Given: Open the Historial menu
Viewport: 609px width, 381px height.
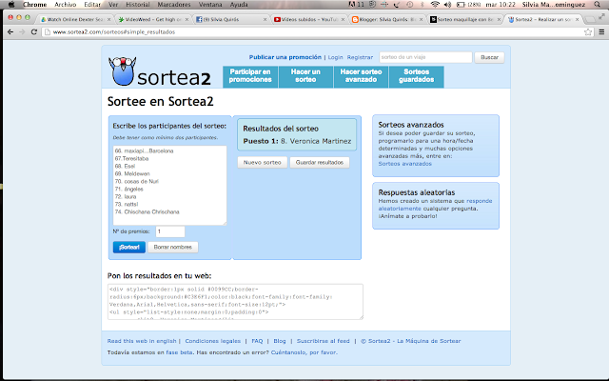Looking at the screenshot, I should (x=137, y=4).
